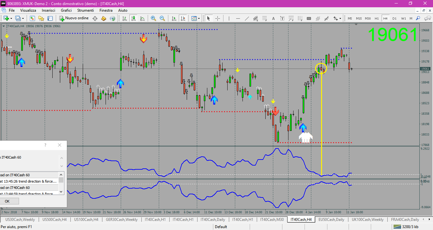Viewport: 433px width, 230px height.
Task: Zoom in on the chart
Action: pos(153,18)
